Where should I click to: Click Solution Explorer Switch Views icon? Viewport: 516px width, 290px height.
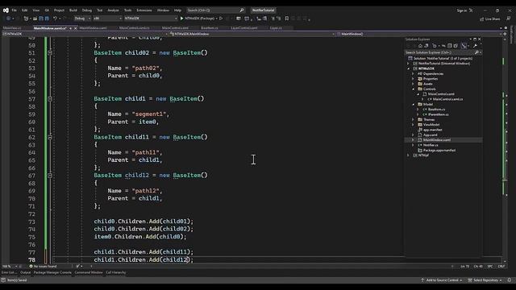(x=427, y=46)
